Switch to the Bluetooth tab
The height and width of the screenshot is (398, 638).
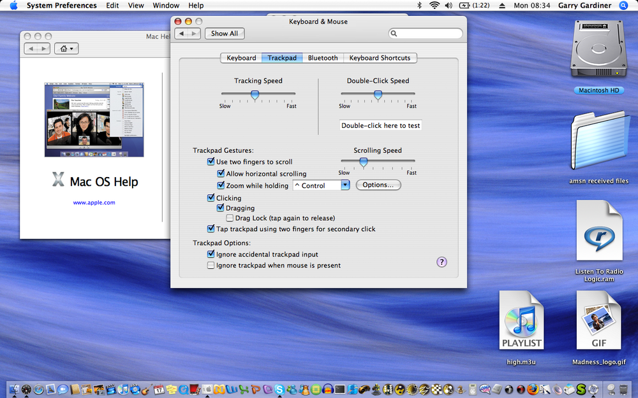coord(323,58)
